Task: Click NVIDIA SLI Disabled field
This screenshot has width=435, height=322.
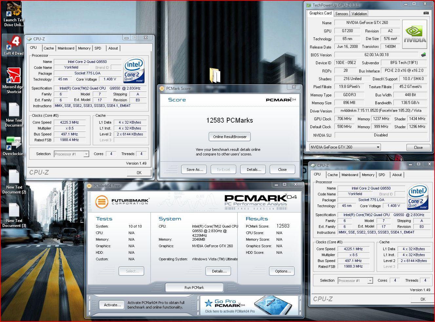Action: pyautogui.click(x=381, y=135)
